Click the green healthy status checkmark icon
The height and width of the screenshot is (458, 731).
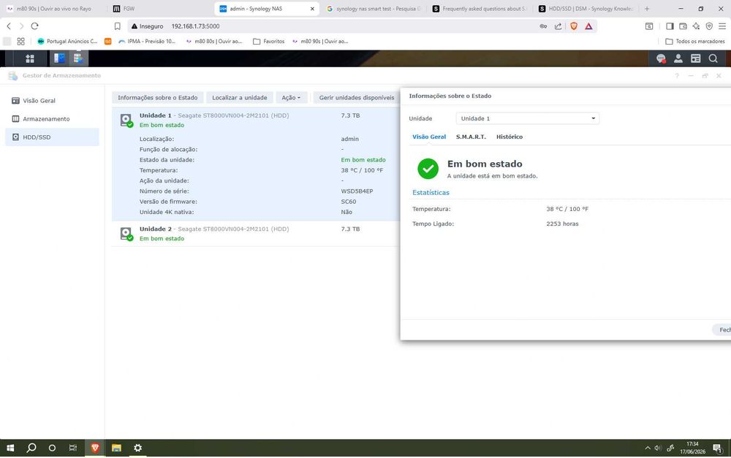[428, 169]
